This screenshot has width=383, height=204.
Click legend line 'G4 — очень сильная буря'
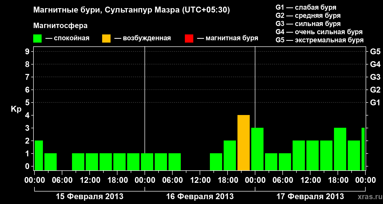[319, 32]
